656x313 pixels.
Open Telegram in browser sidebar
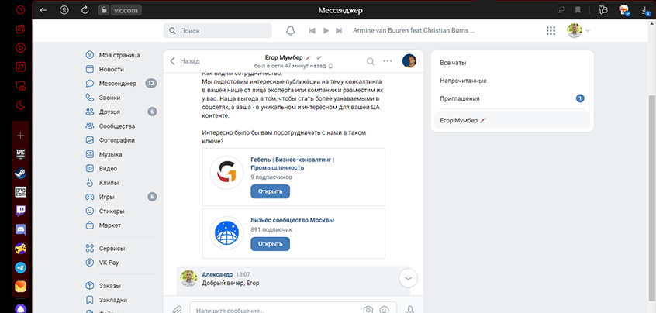click(20, 267)
